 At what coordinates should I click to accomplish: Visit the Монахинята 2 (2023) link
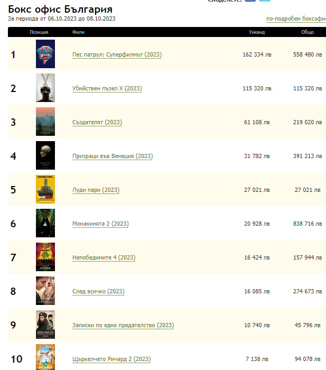[100, 224]
